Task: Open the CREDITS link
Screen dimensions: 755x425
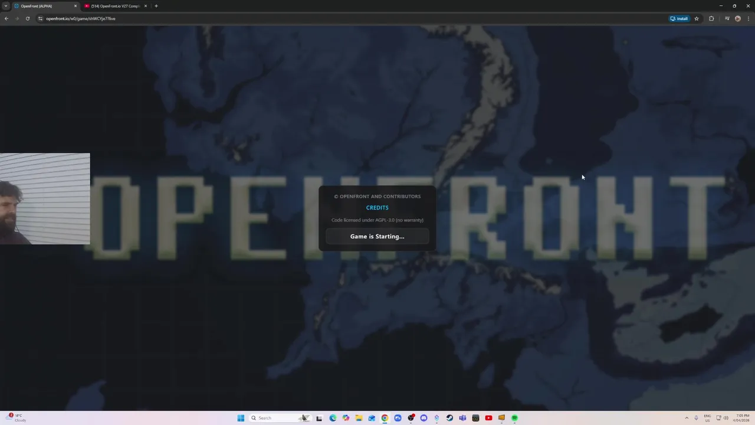Action: (x=377, y=208)
